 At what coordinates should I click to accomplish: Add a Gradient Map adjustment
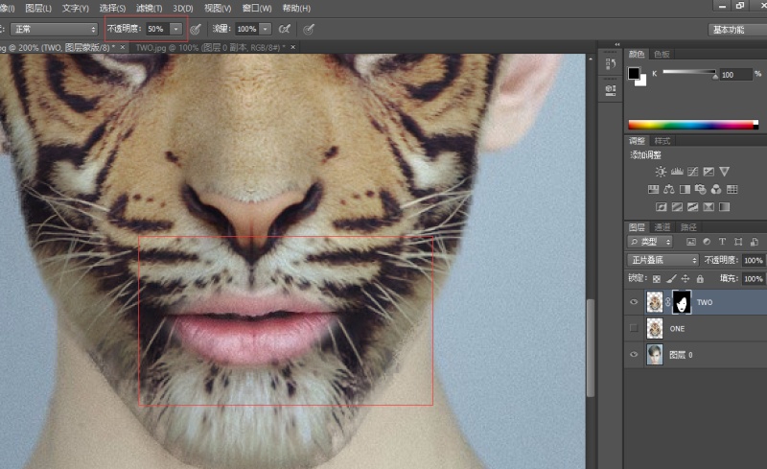point(725,207)
